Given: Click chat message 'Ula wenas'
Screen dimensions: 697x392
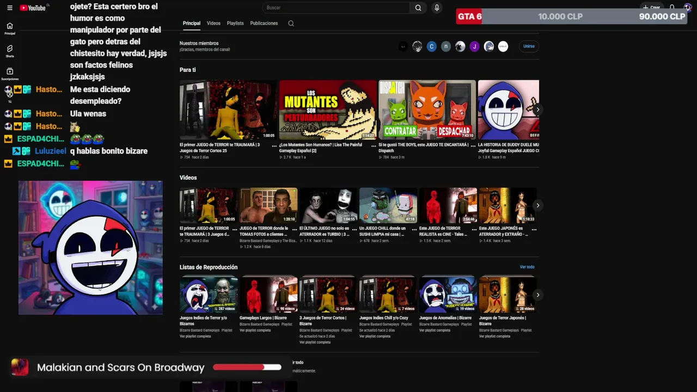Looking at the screenshot, I should (x=88, y=114).
